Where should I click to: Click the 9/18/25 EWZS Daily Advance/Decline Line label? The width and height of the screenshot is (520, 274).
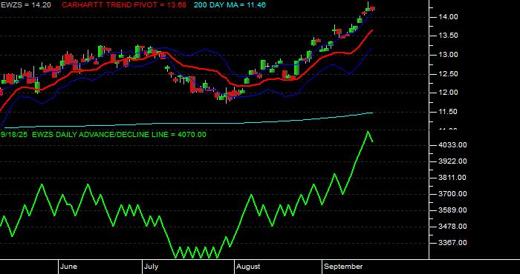103,135
